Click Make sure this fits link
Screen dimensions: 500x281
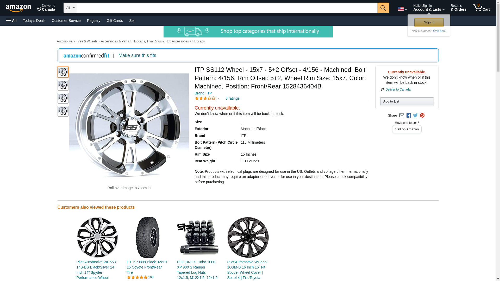point(137,55)
